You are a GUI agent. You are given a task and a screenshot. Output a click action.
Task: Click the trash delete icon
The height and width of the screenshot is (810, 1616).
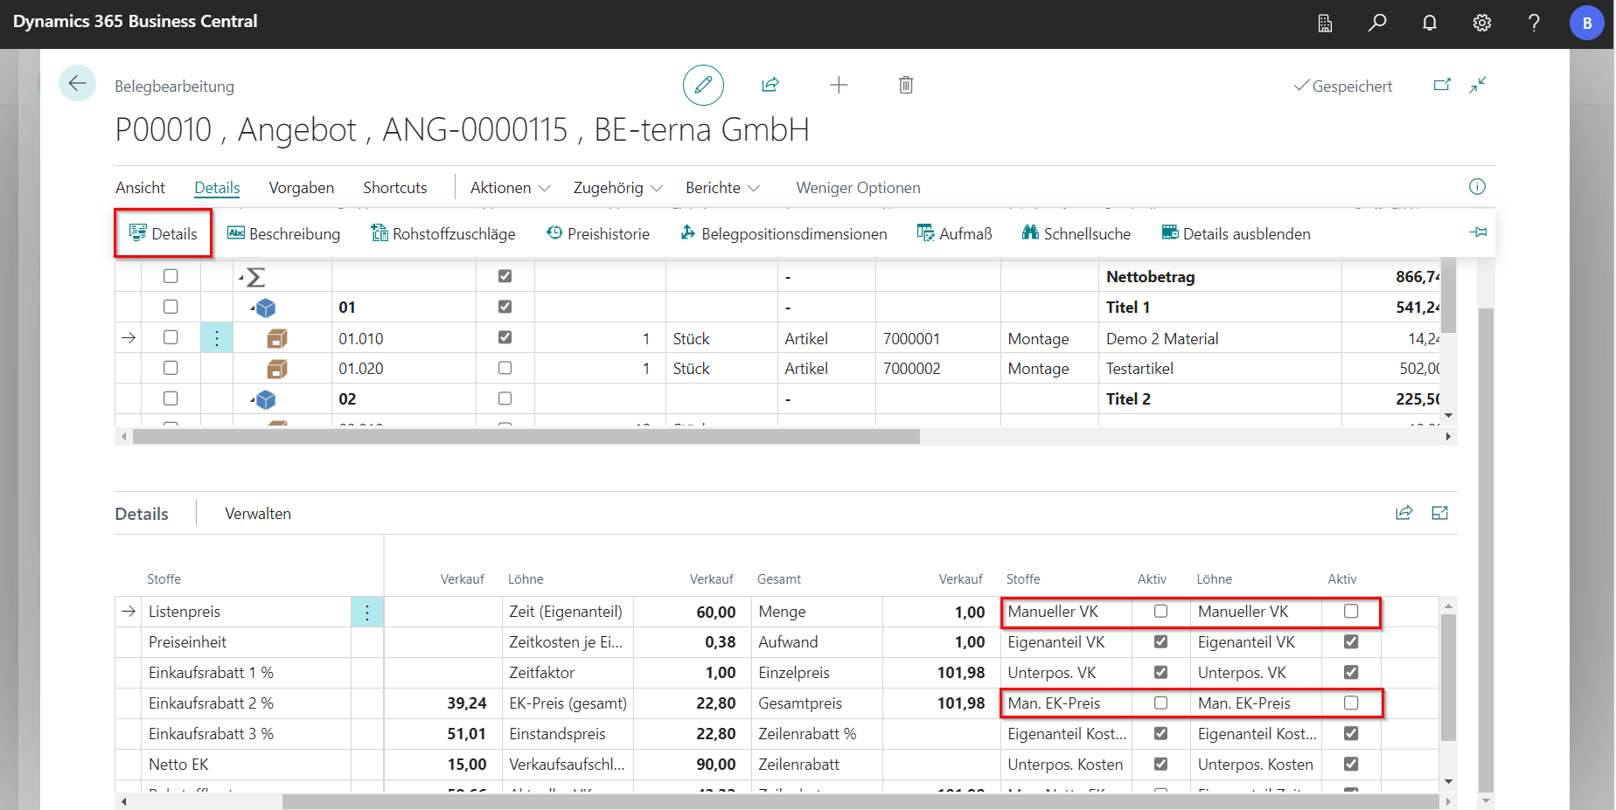point(906,85)
